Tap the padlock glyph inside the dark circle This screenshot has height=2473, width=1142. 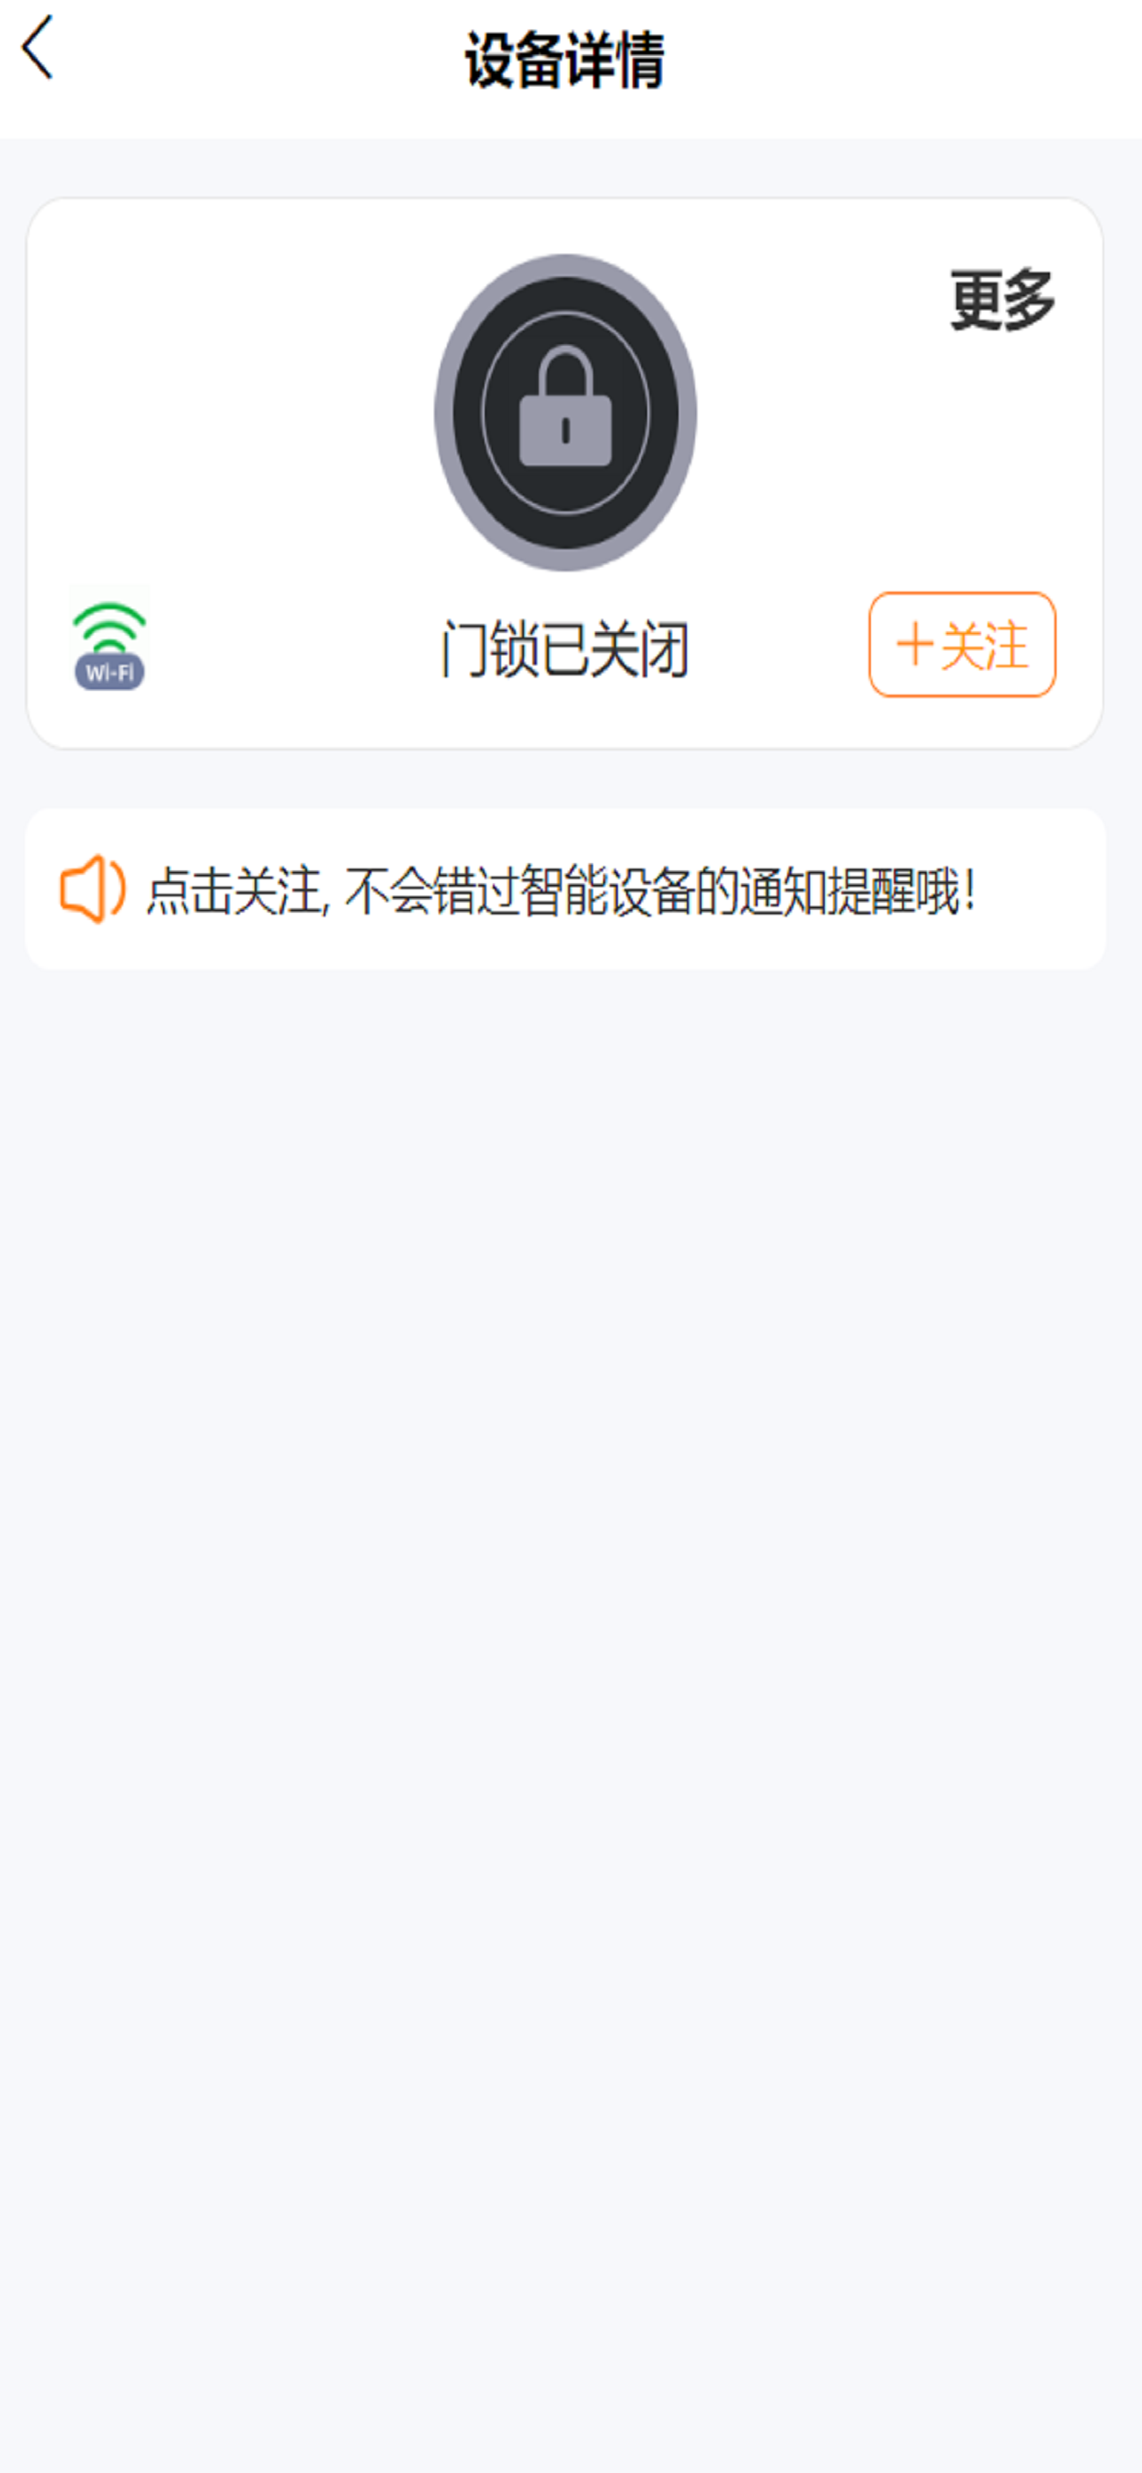point(565,406)
